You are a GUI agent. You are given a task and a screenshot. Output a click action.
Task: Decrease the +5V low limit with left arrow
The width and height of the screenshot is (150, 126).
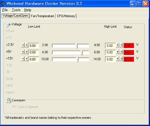[23, 52]
